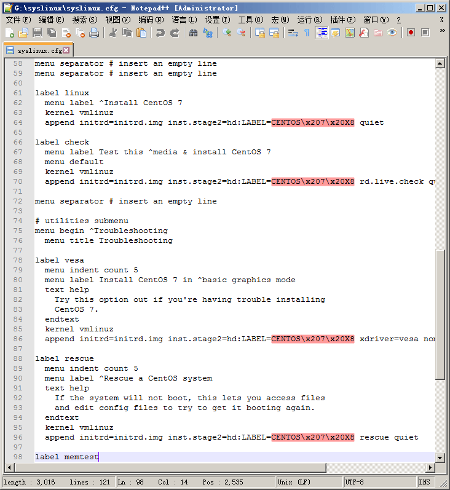Expand the toolbar overflow chevron
This screenshot has width=450, height=490.
(x=441, y=31)
